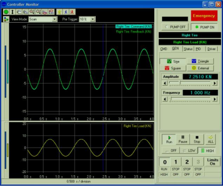Click the Frequency slider track
The width and height of the screenshot is (223, 186).
pos(190,99)
